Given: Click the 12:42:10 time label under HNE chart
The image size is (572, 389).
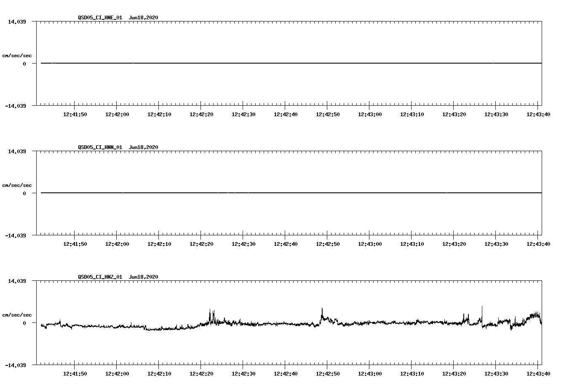Looking at the screenshot, I should point(159,114).
